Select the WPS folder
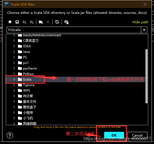This screenshot has height=144, width=154. (24, 90)
